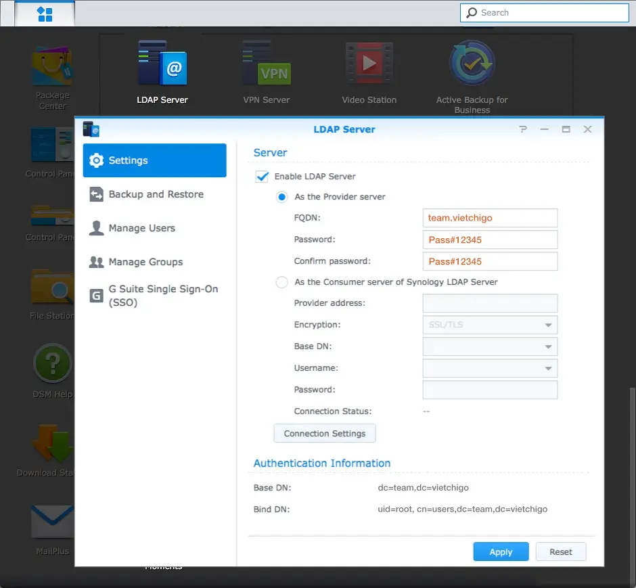Click the Bind DN value uid=root
This screenshot has height=588, width=636.
click(462, 509)
